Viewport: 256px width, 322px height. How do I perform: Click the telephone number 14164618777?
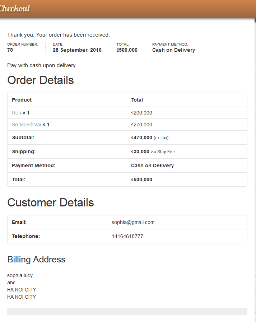(127, 236)
